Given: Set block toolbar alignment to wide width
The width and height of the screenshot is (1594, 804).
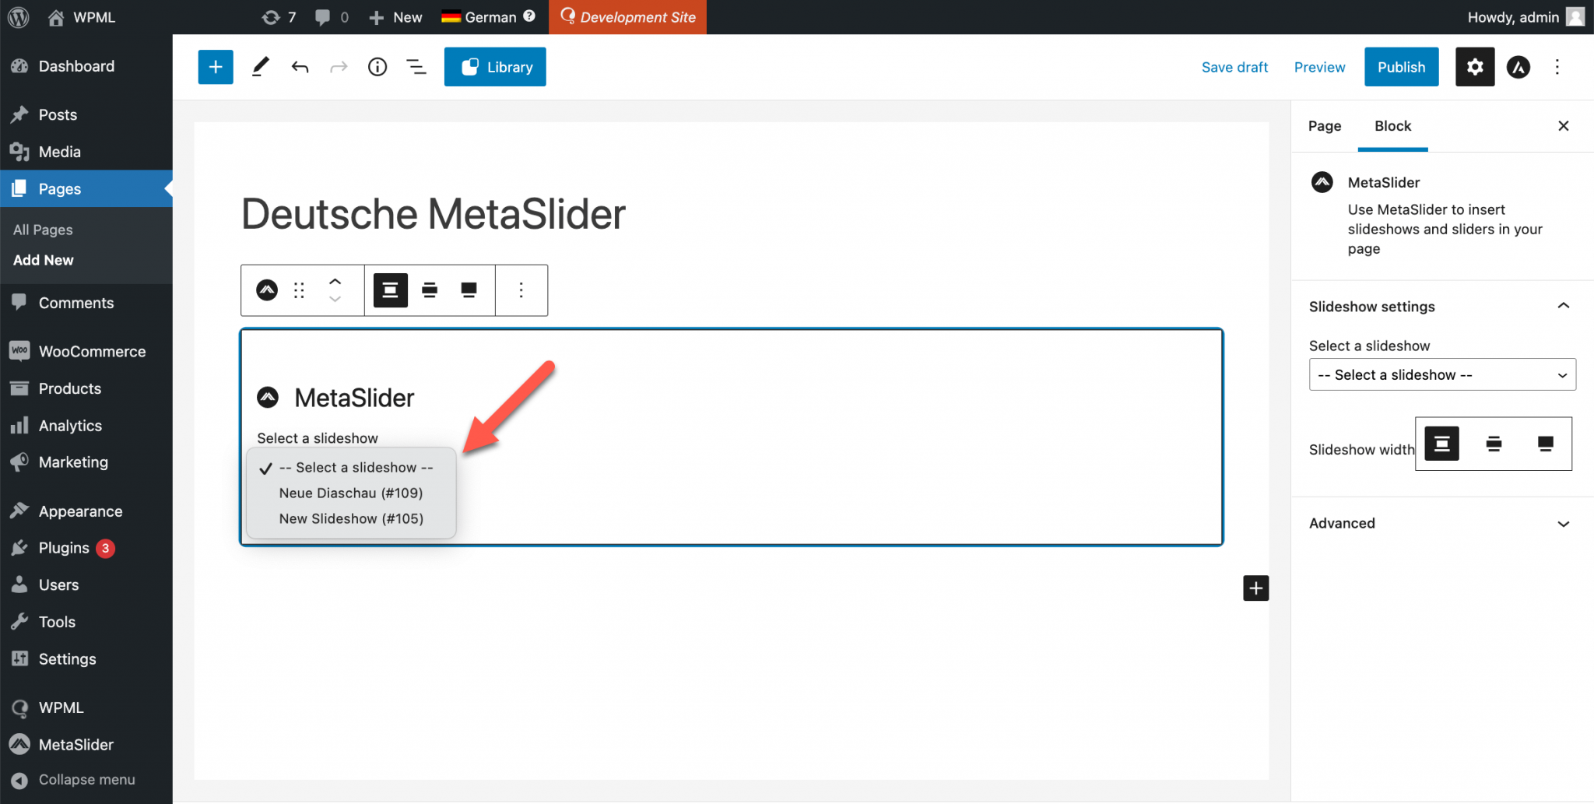Looking at the screenshot, I should [x=430, y=290].
